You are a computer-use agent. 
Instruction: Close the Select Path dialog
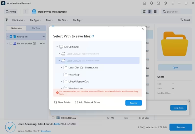[x=143, y=29]
